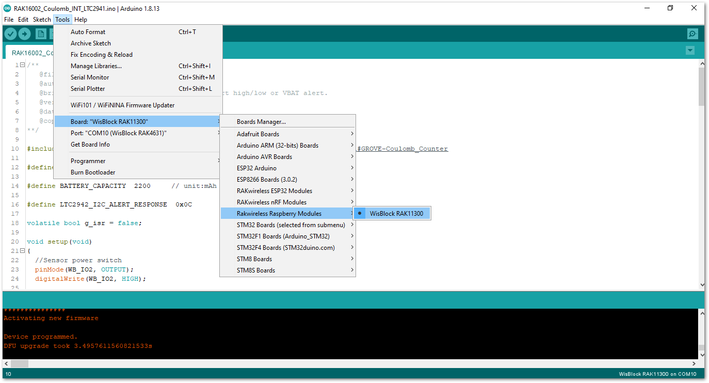The width and height of the screenshot is (709, 383).
Task: Expand RAKwireless nRF Modules submenu
Action: pyautogui.click(x=287, y=202)
